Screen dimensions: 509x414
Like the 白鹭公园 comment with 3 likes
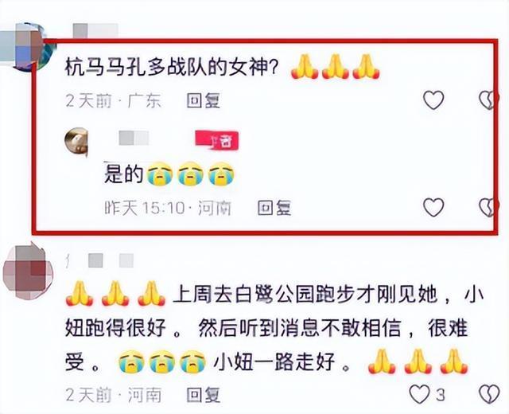pyautogui.click(x=419, y=395)
